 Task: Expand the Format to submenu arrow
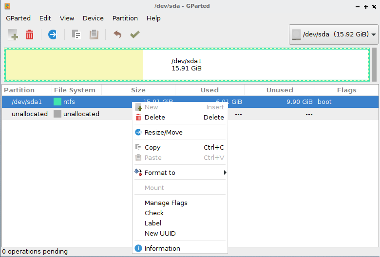pos(225,172)
